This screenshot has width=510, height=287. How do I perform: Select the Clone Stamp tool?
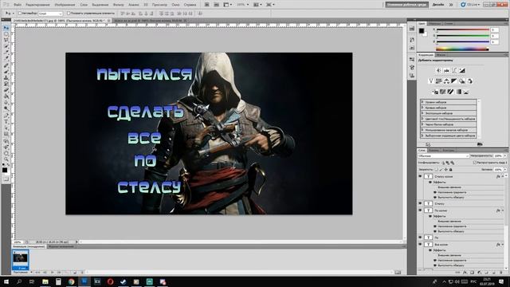(x=6, y=78)
